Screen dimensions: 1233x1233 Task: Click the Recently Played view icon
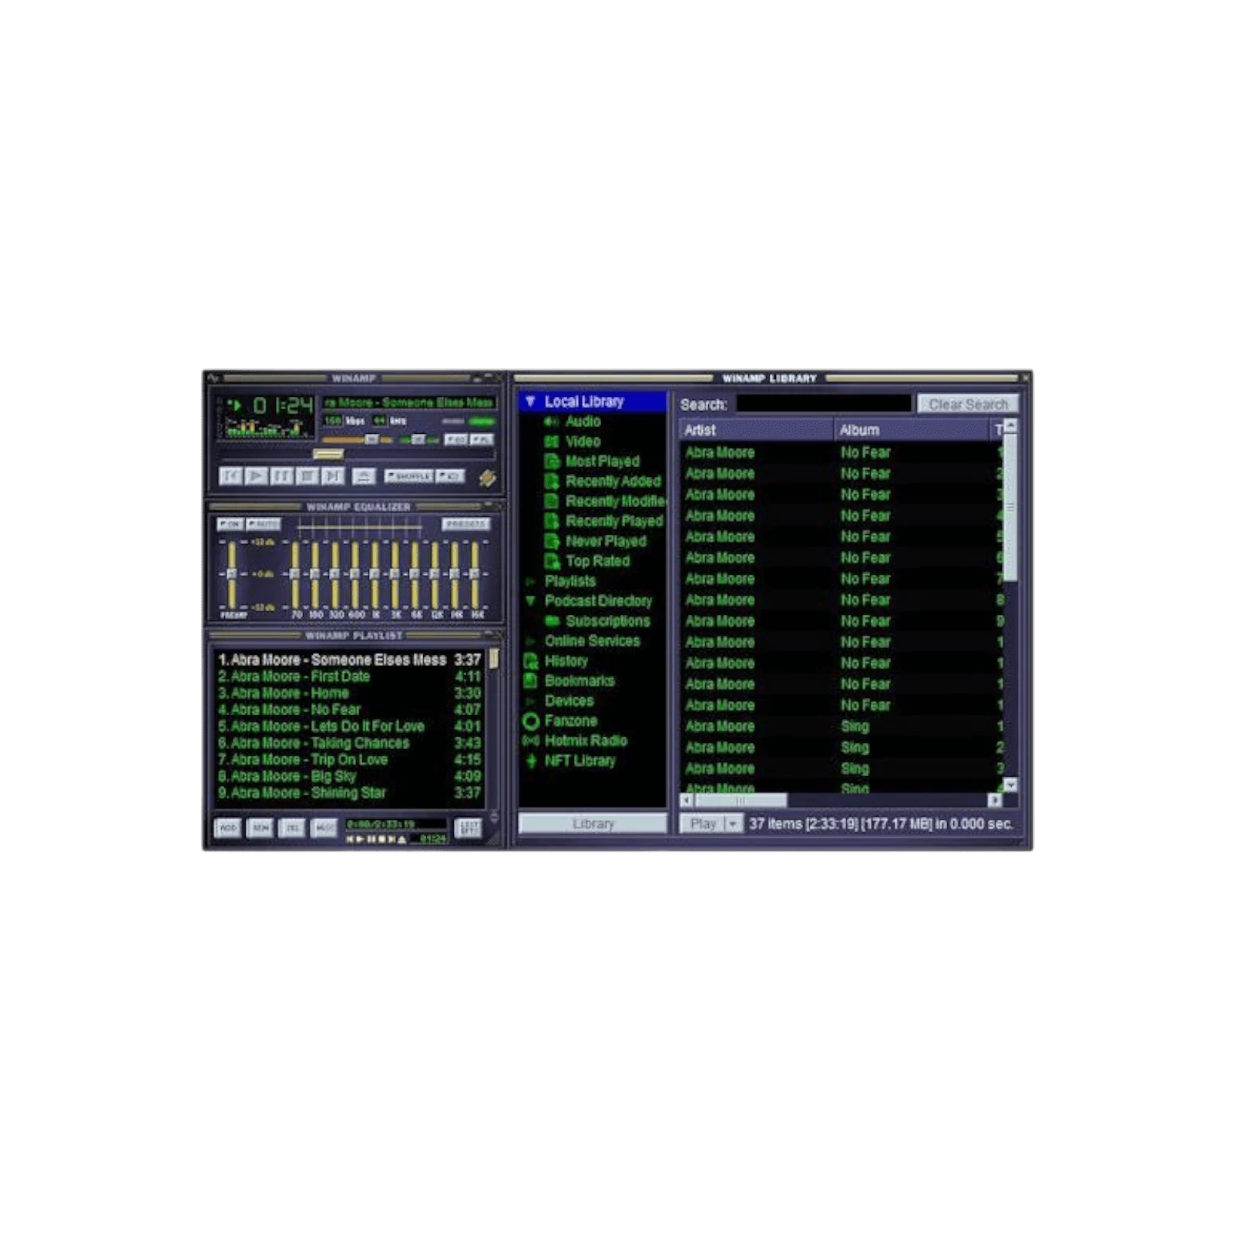coord(552,522)
